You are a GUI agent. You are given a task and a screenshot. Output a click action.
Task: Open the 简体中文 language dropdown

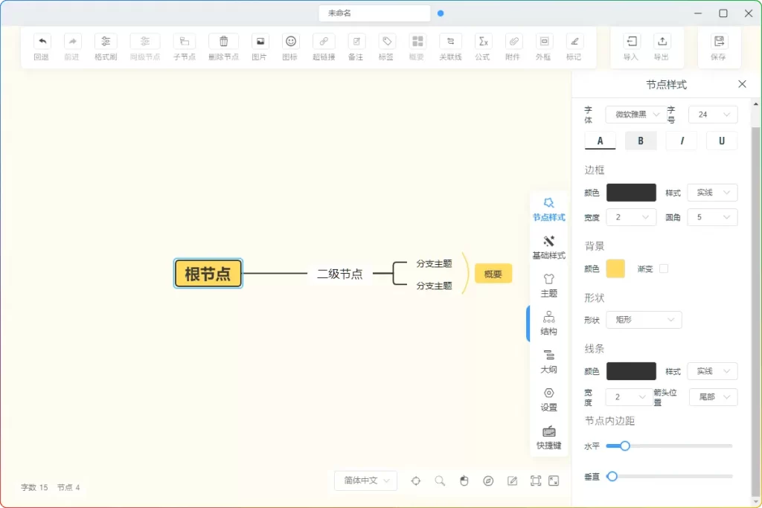[366, 480]
